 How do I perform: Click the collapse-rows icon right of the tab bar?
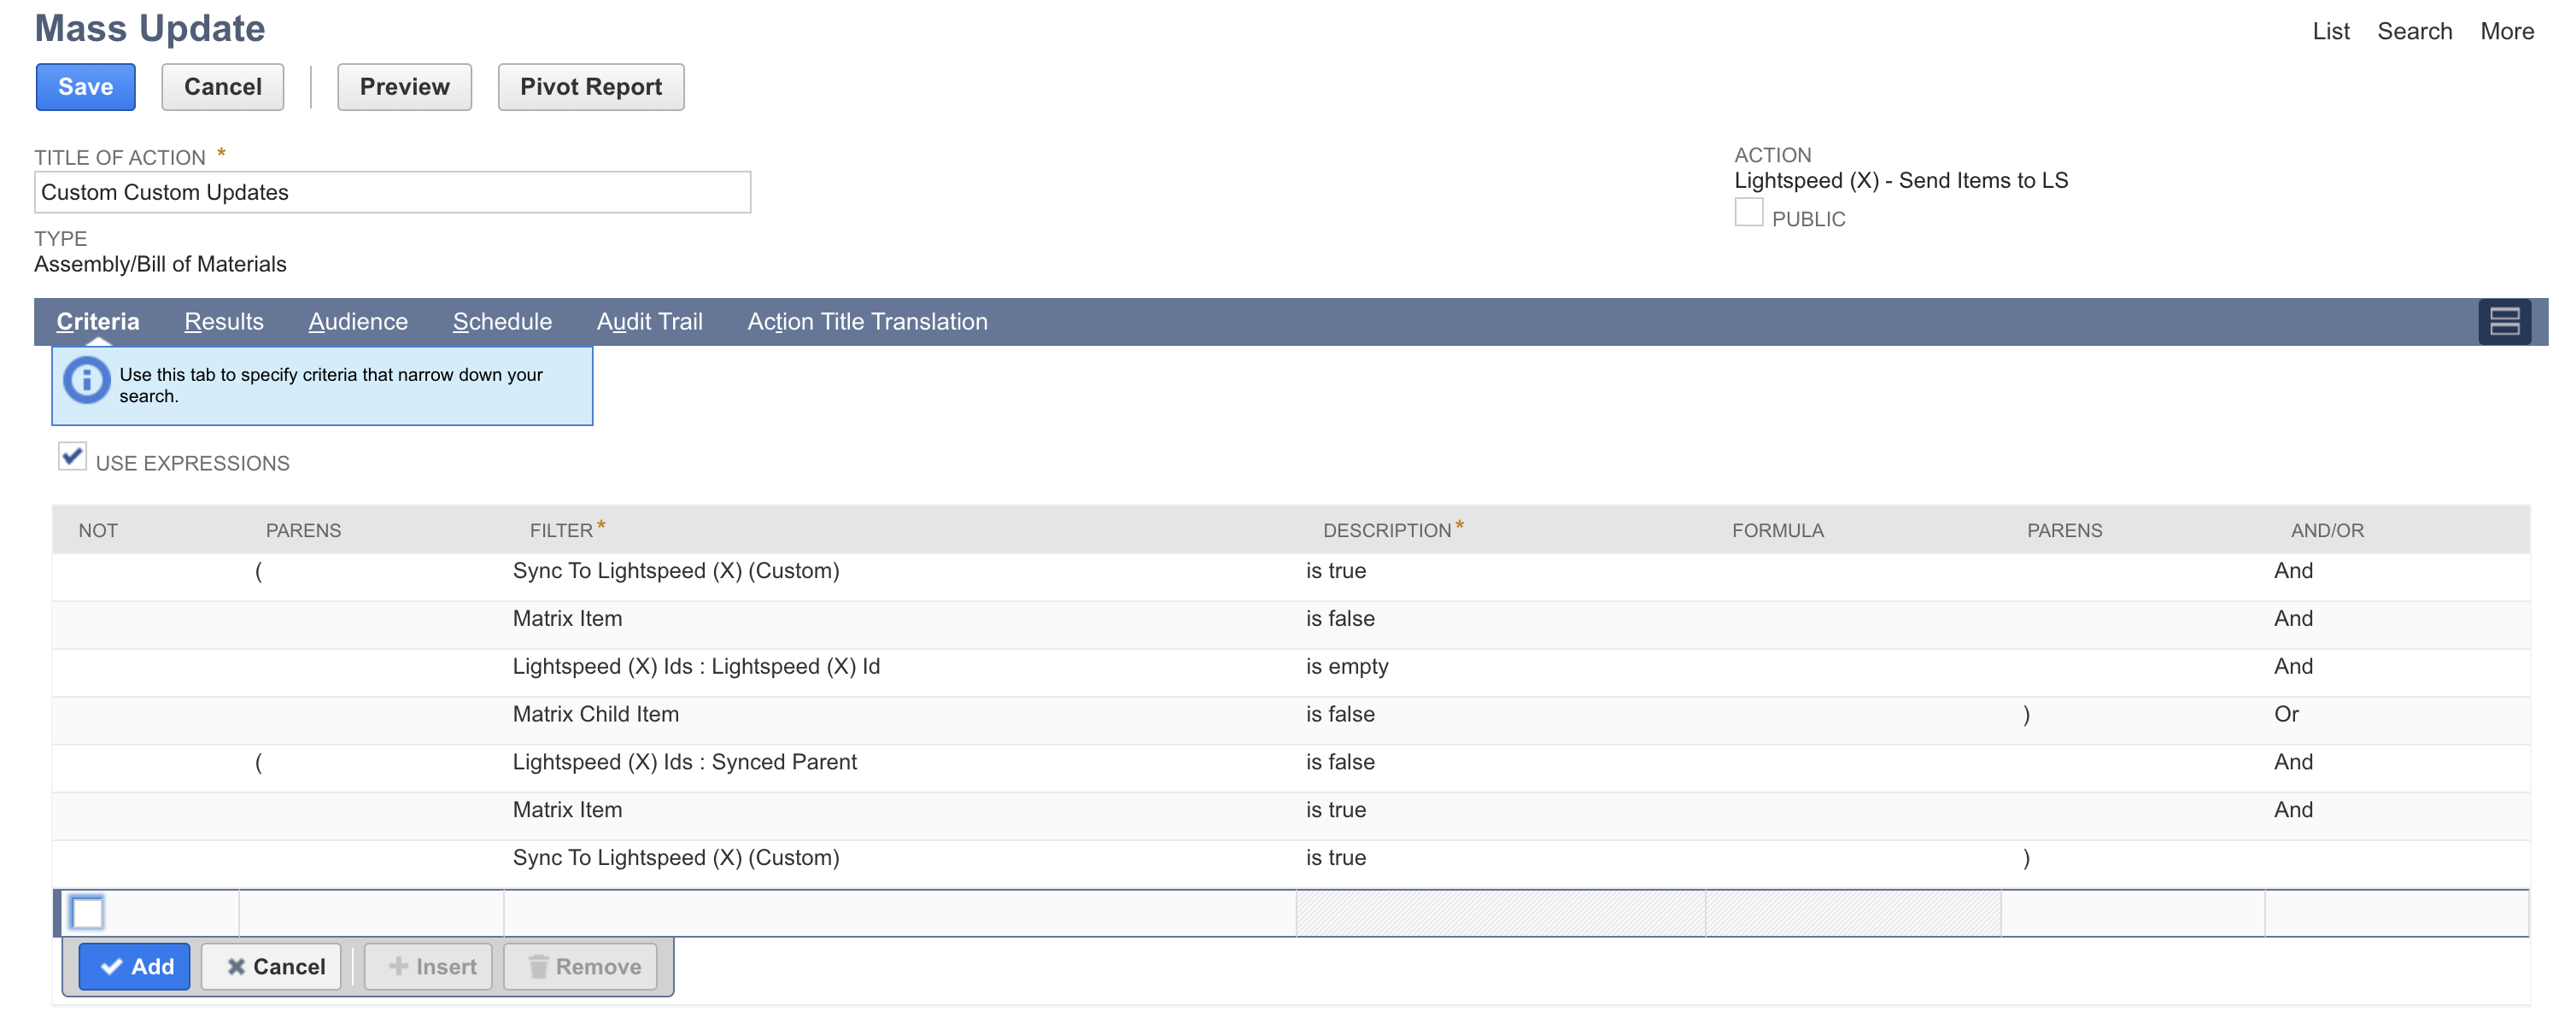tap(2504, 320)
